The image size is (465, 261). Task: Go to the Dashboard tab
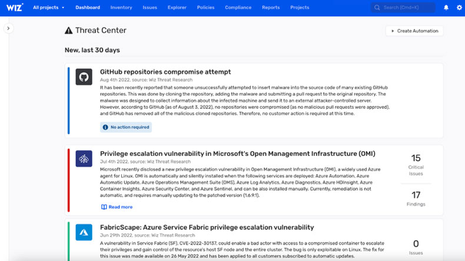88,8
